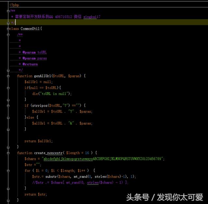Click the $length = 16 default parameter
208x204 pixels.
pos(78,153)
